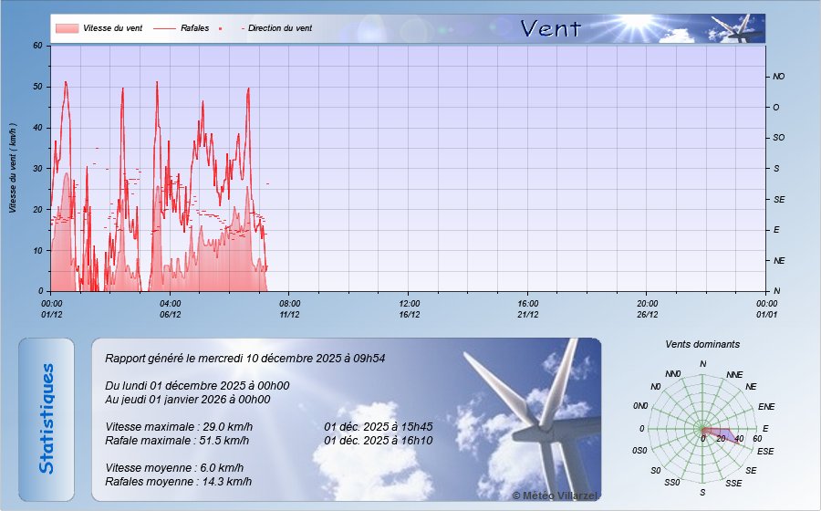Click the NO direction label on right axis
Screen dimensions: 821x511
pos(778,77)
